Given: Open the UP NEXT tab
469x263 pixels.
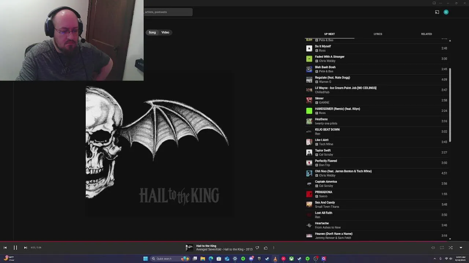Looking at the screenshot, I should click(329, 34).
